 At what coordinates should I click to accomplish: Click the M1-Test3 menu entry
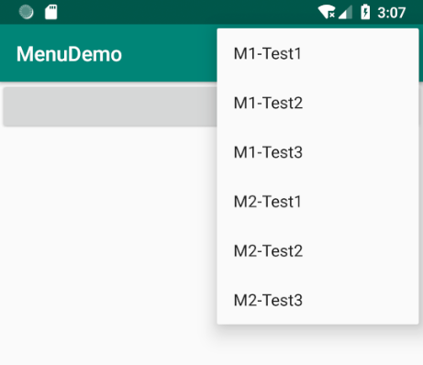tap(317, 152)
